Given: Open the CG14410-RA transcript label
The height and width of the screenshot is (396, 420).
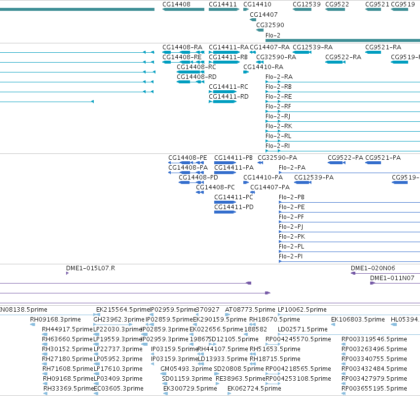Looking at the screenshot, I should coord(264,67).
